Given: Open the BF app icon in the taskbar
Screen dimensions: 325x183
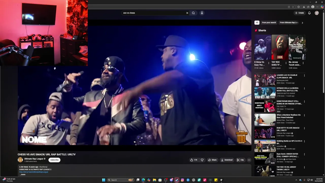Looking at the screenshot, I should (x=221, y=180).
